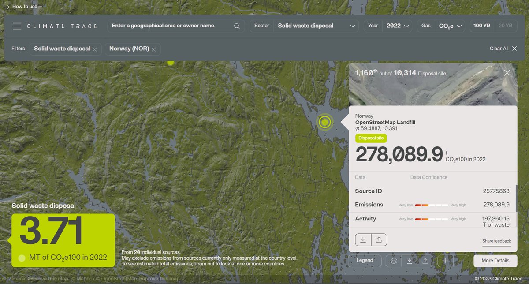Click the CLIMATE TRACE logo
The height and width of the screenshot is (284, 529).
tap(62, 26)
